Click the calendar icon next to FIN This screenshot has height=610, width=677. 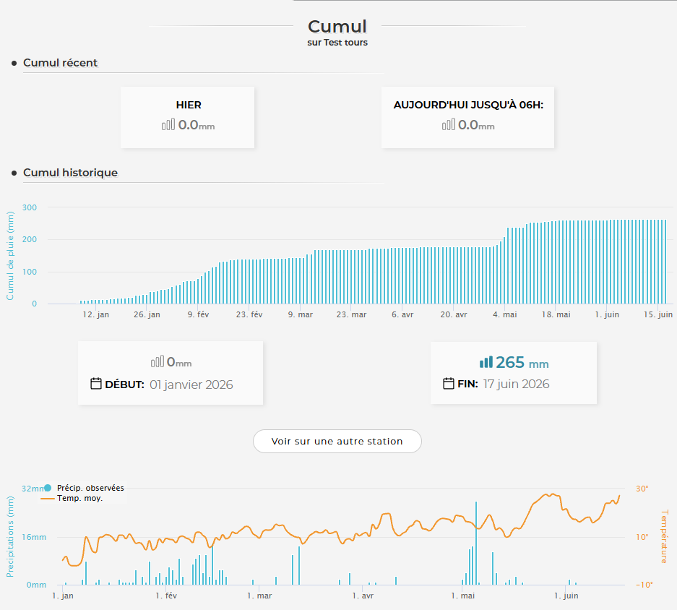tap(449, 383)
